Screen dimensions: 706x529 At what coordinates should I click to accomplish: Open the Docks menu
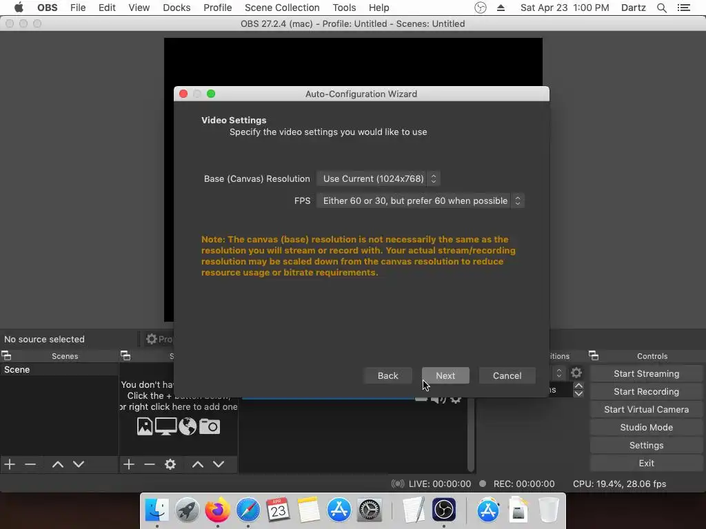coord(176,8)
